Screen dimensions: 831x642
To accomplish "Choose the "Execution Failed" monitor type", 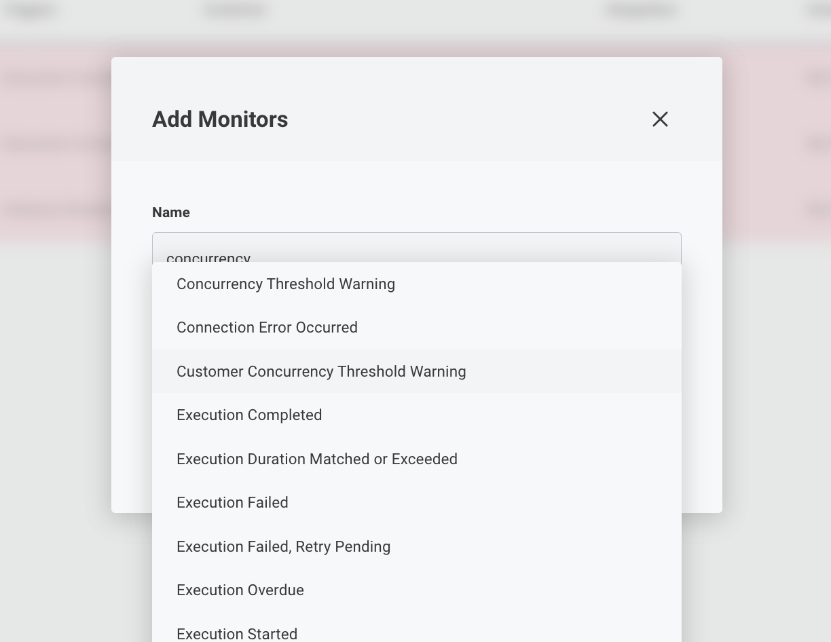I will point(232,502).
